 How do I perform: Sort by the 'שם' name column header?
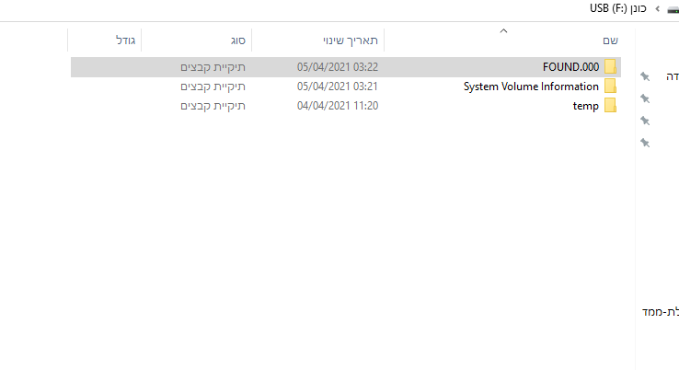pyautogui.click(x=609, y=40)
